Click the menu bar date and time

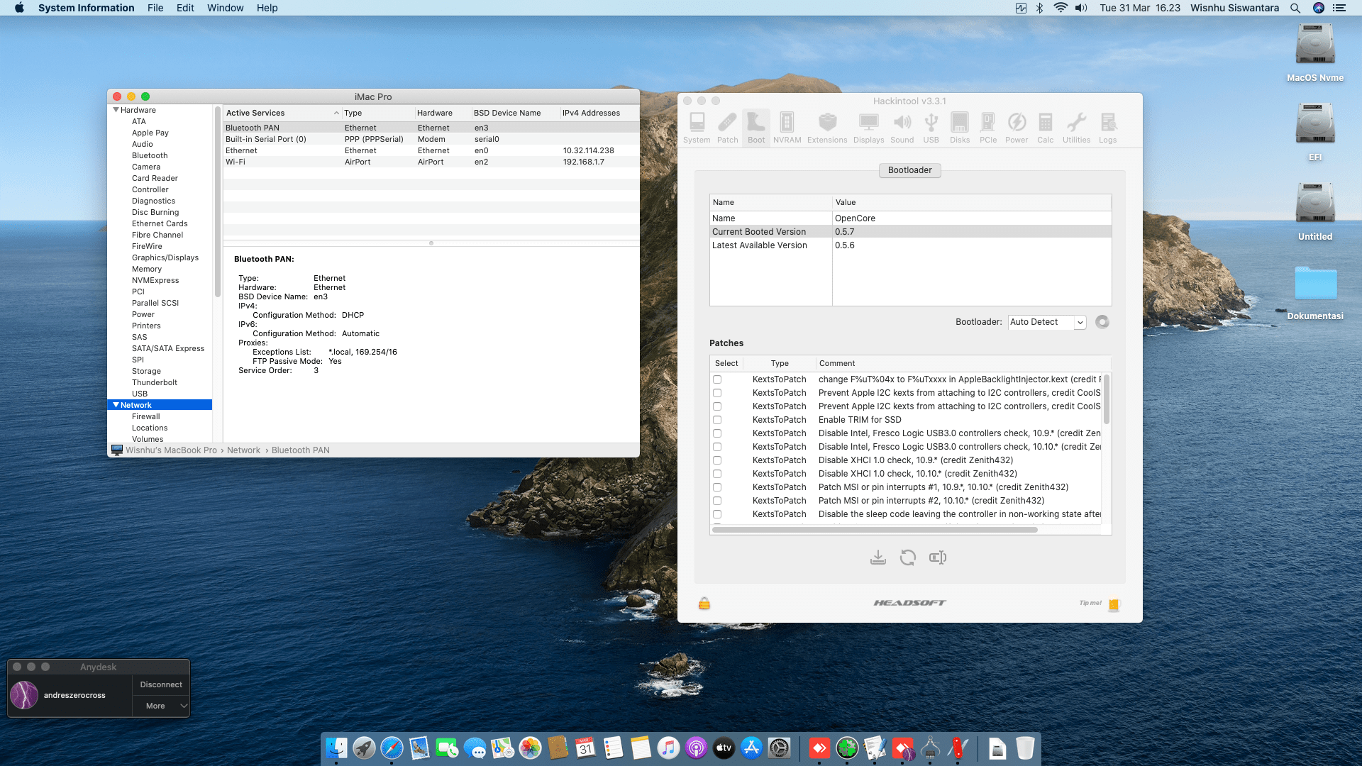pos(1140,8)
